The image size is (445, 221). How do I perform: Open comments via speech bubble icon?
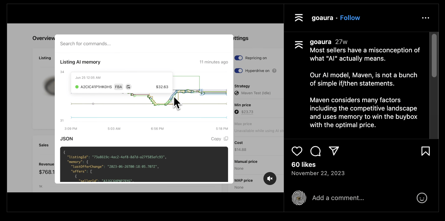point(315,151)
